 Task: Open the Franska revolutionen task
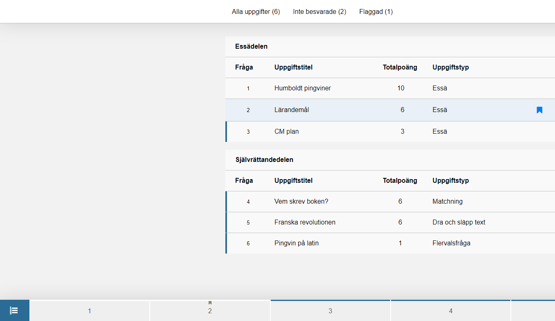coord(305,222)
